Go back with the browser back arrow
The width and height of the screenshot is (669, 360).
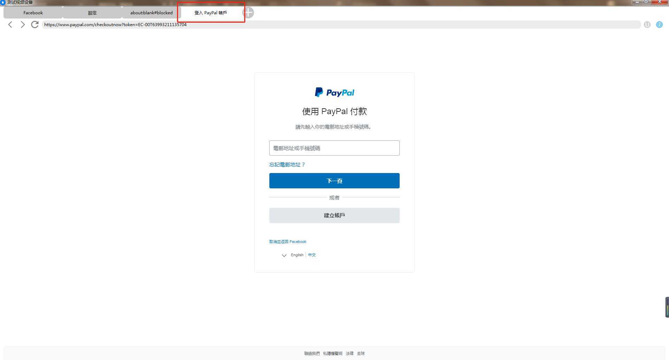coord(10,24)
